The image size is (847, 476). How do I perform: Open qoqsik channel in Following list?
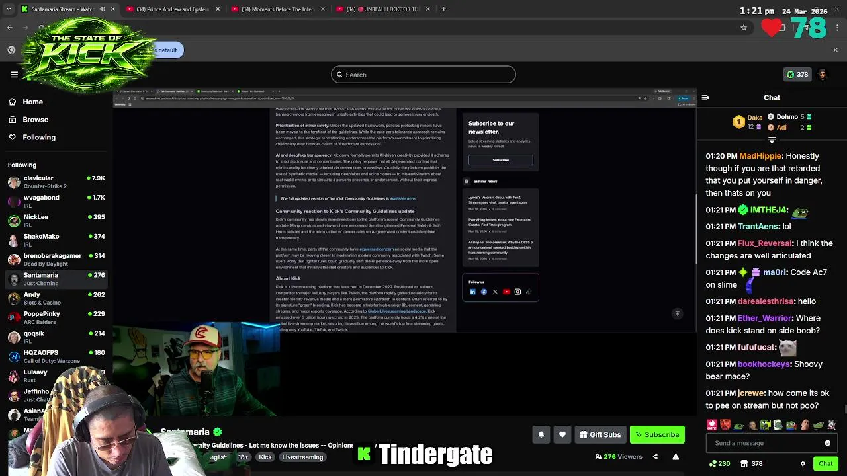[56, 337]
